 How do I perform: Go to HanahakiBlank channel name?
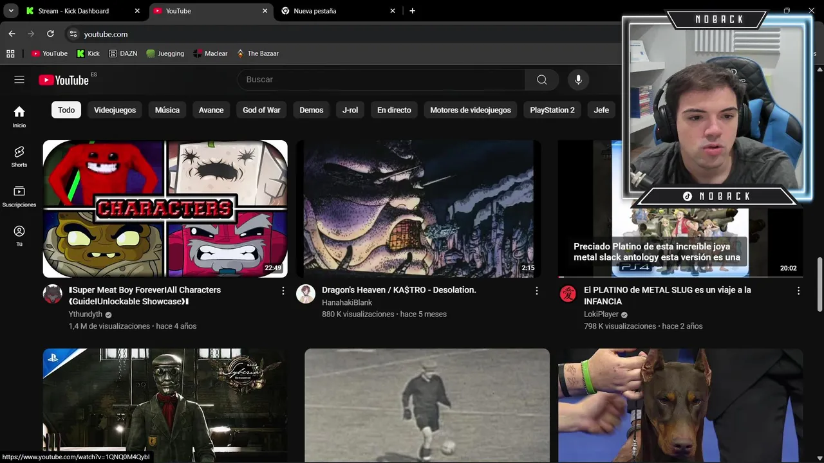pos(347,303)
